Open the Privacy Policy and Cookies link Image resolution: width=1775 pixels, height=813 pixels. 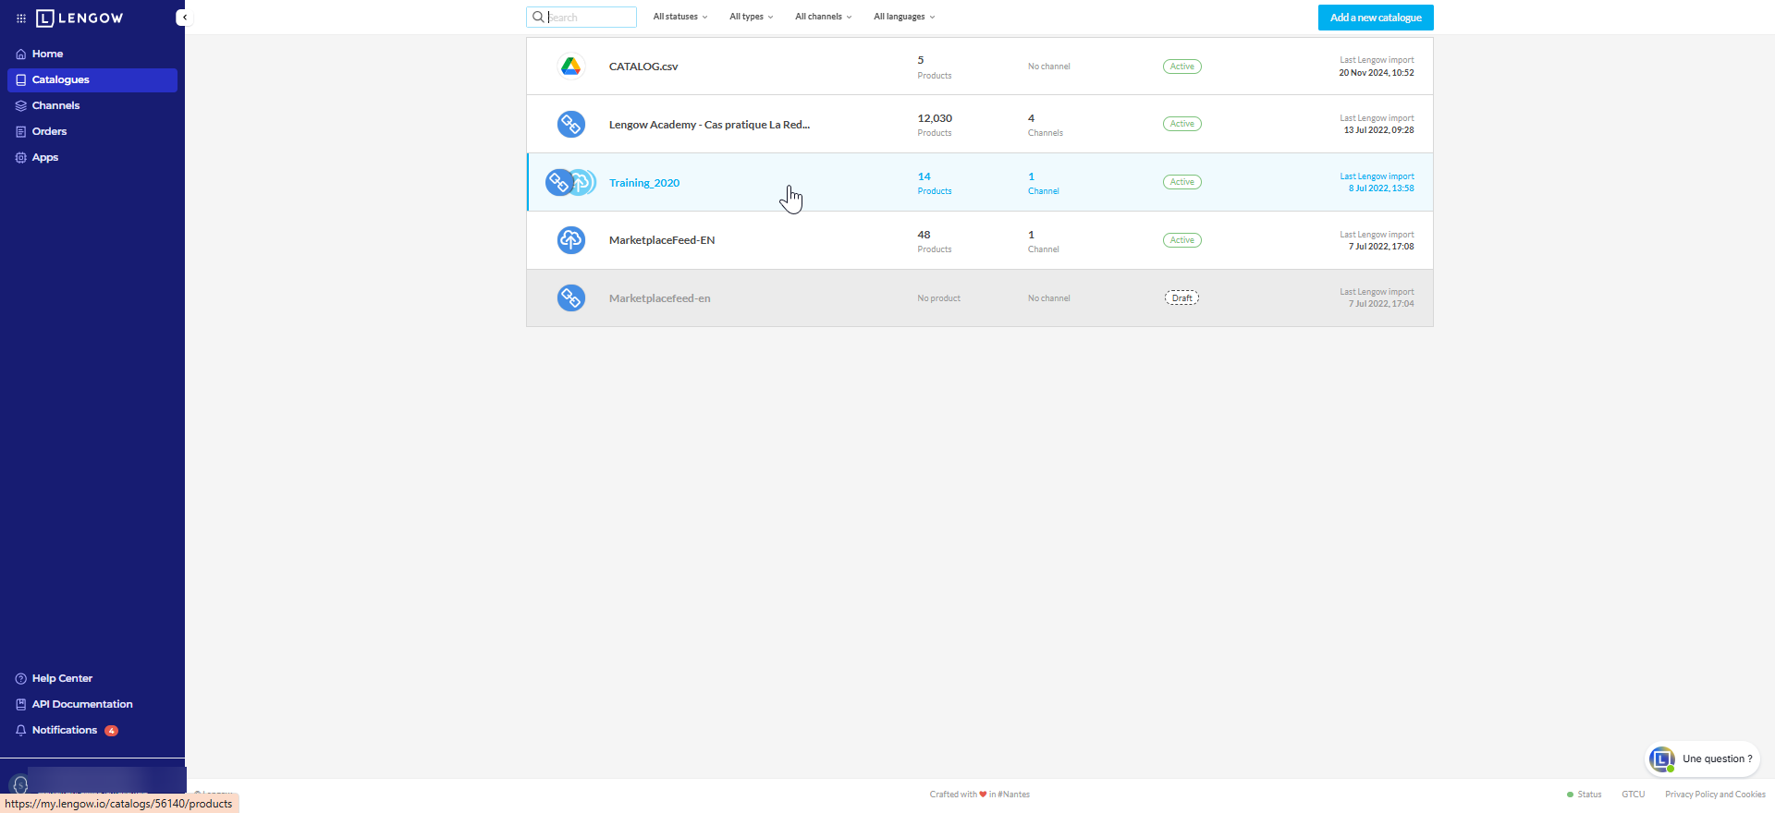click(x=1715, y=795)
